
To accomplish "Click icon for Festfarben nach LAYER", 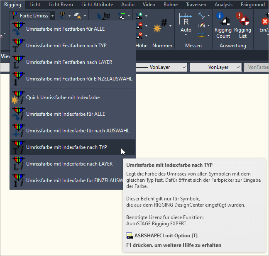I will (19, 62).
